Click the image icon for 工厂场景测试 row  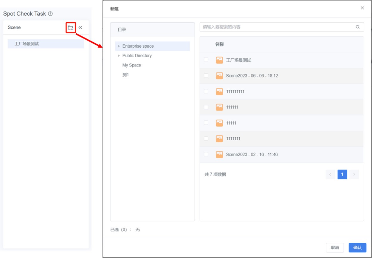click(219, 60)
